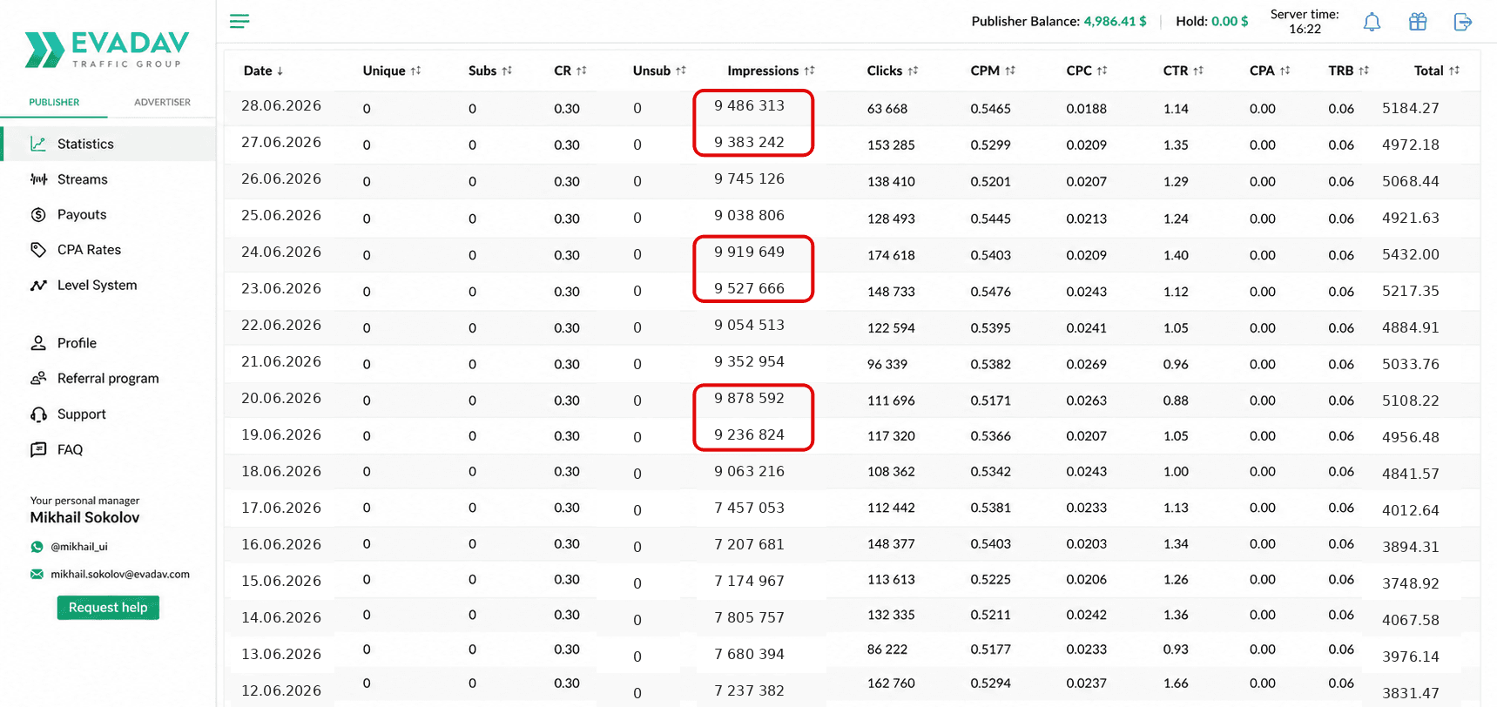Open notifications bell icon
Viewport: 1497px width, 707px height.
click(1372, 22)
